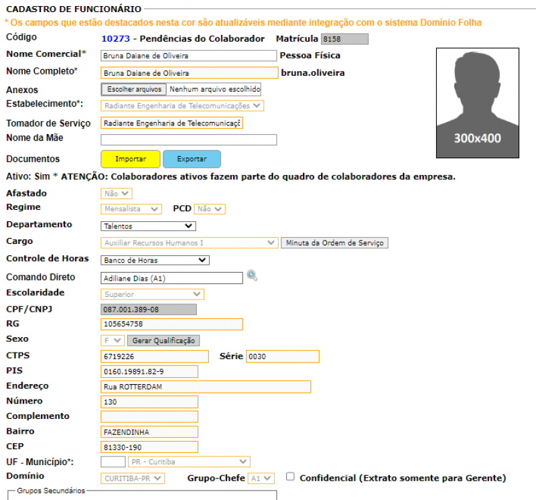Click the blue Exportar button

(x=192, y=159)
